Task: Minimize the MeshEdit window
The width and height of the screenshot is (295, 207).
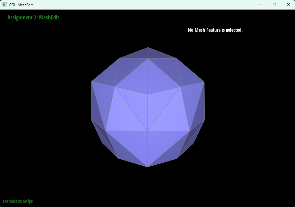Action: [260, 5]
